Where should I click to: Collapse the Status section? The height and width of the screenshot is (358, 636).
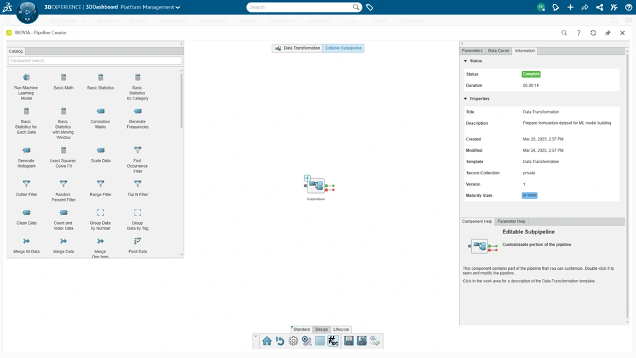[465, 61]
